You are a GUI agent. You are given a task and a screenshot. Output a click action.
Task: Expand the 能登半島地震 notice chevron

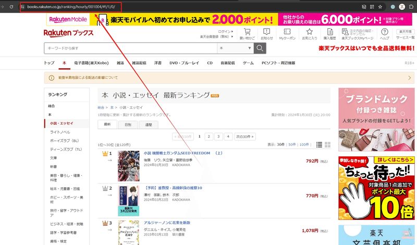pyautogui.click(x=409, y=78)
